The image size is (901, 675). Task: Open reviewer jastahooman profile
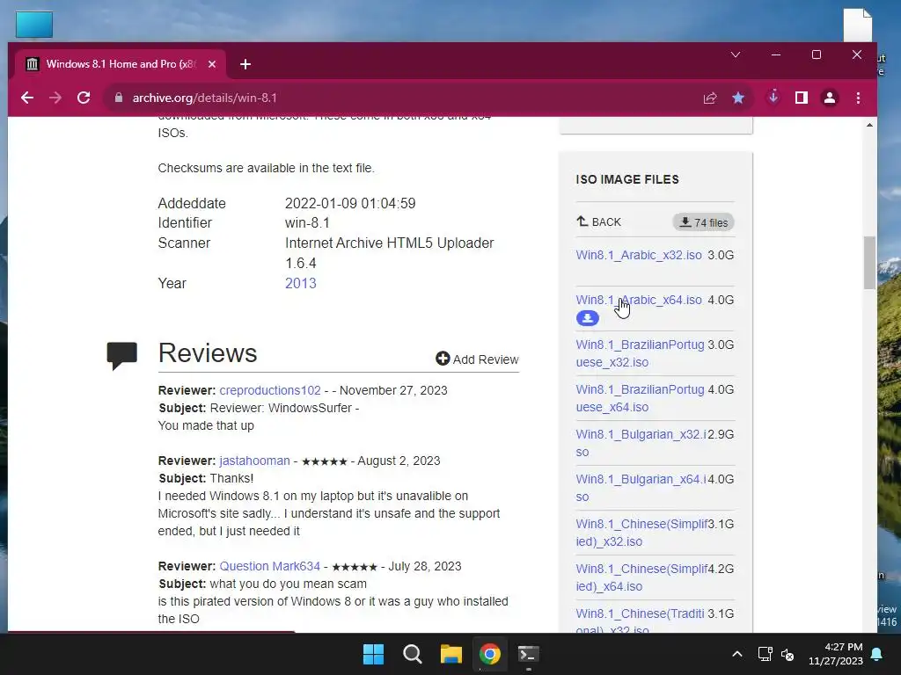[x=254, y=461]
